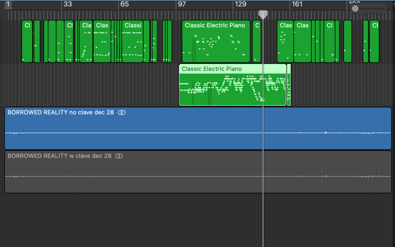Click bar 65 on the ruler
Image resolution: width=395 pixels, height=247 pixels.
point(124,5)
